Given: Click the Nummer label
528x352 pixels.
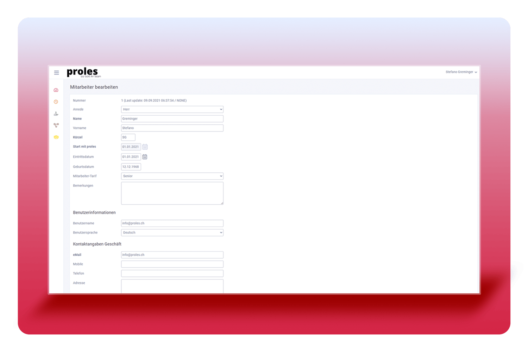Looking at the screenshot, I should click(x=79, y=101).
